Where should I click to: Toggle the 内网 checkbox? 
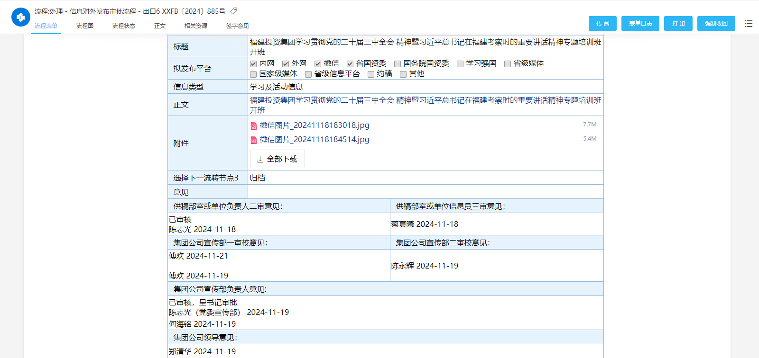(x=253, y=64)
